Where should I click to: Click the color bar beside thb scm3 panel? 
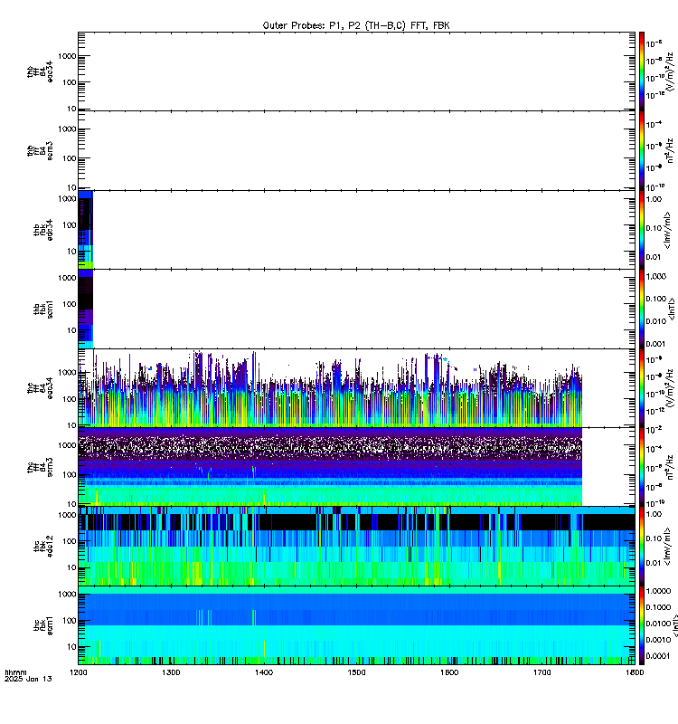tap(642, 150)
